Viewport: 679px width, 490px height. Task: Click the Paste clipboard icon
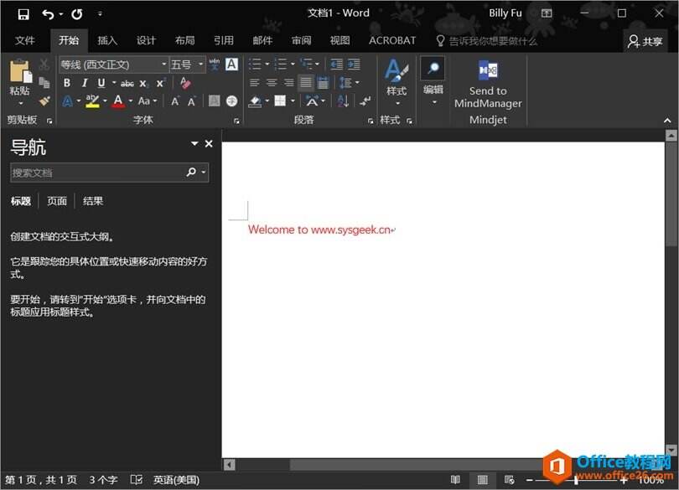20,71
